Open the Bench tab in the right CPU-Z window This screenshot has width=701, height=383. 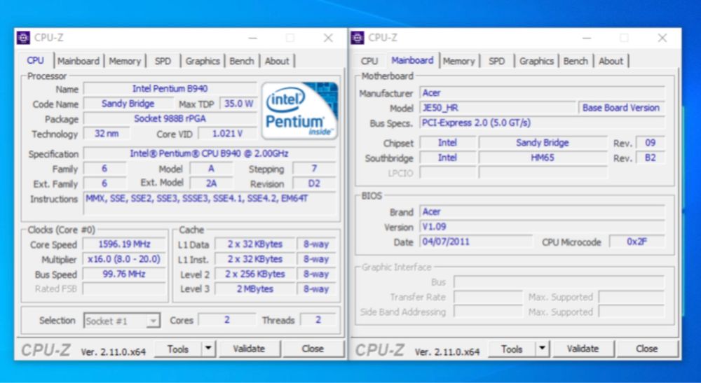click(576, 61)
